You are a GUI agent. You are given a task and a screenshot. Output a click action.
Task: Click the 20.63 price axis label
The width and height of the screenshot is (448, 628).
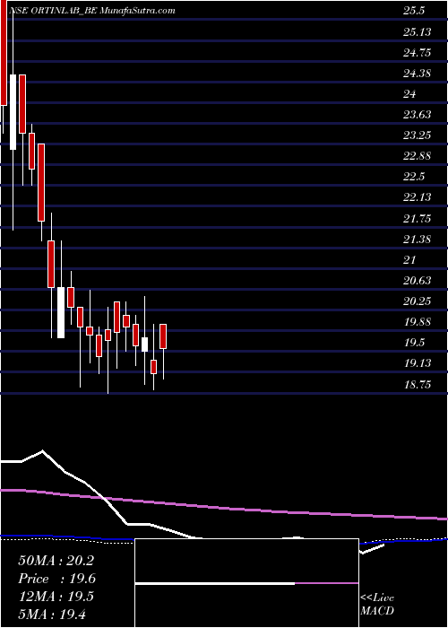coord(418,281)
